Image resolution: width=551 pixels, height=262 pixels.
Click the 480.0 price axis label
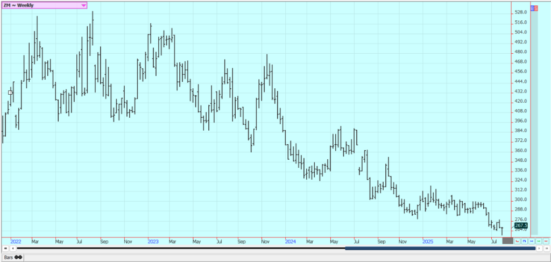521,52
